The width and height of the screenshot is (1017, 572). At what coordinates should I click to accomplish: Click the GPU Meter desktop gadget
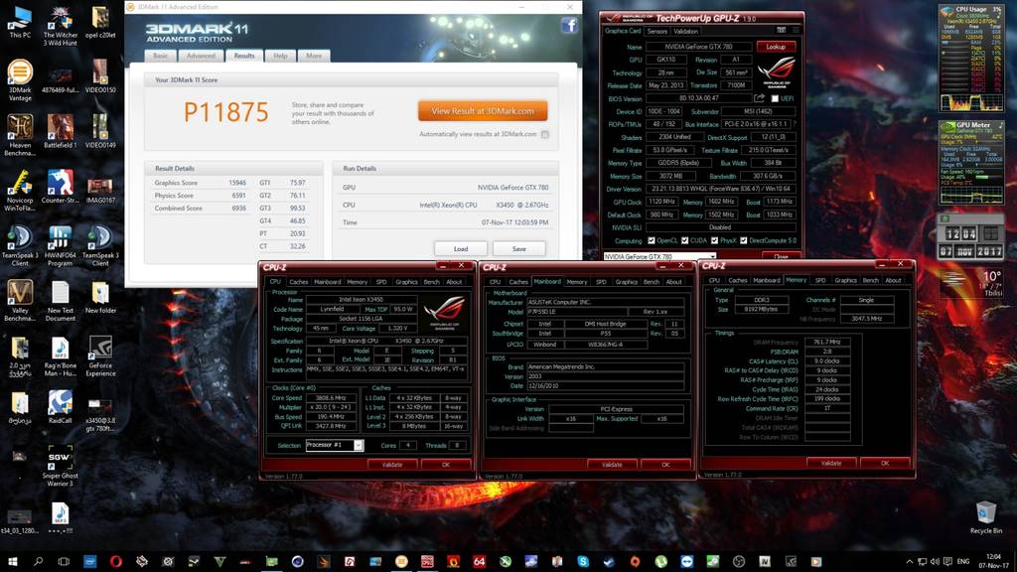click(971, 162)
